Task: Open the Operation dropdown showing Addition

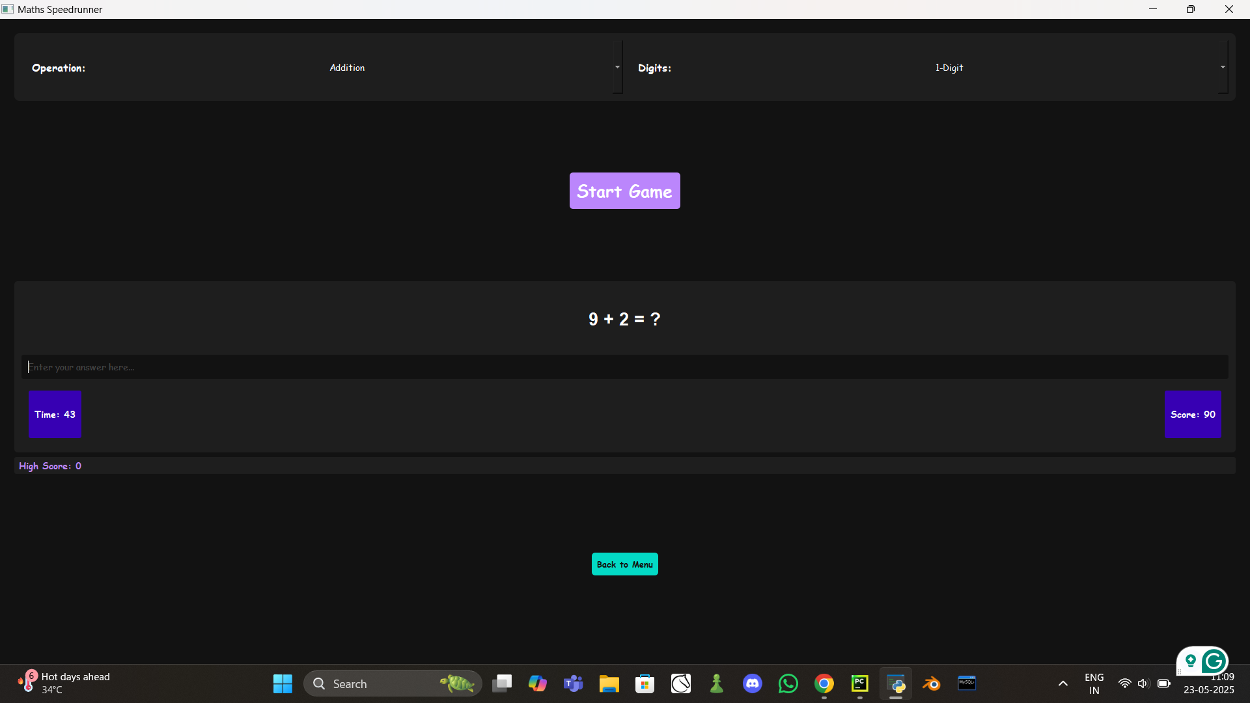Action: click(347, 68)
